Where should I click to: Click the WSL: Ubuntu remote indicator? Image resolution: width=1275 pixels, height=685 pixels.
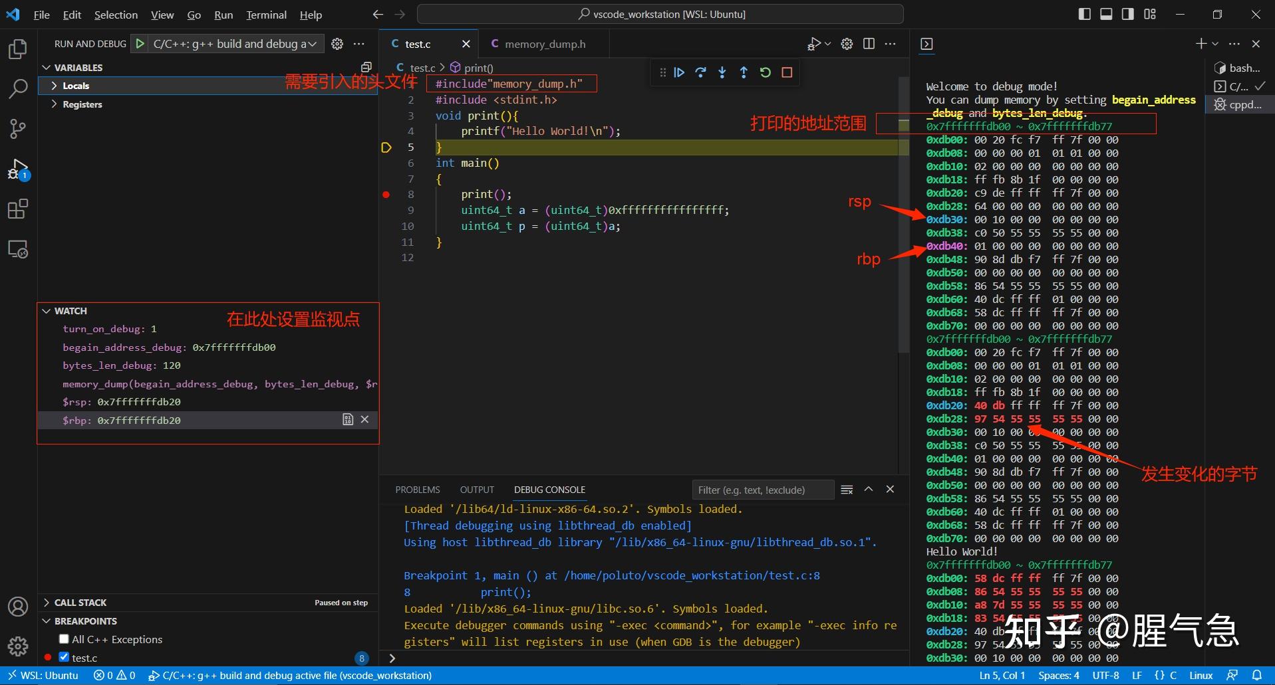pos(44,675)
